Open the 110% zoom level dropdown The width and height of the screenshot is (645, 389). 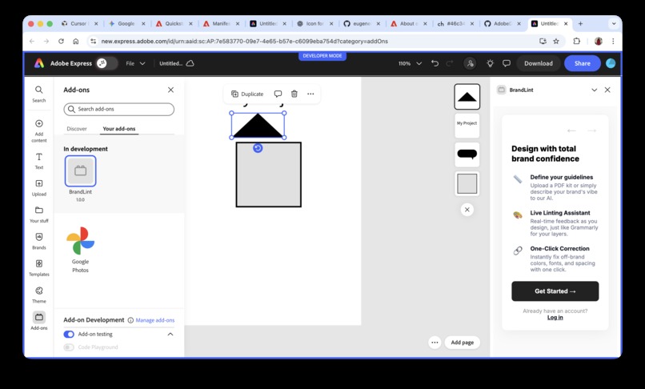click(x=410, y=63)
